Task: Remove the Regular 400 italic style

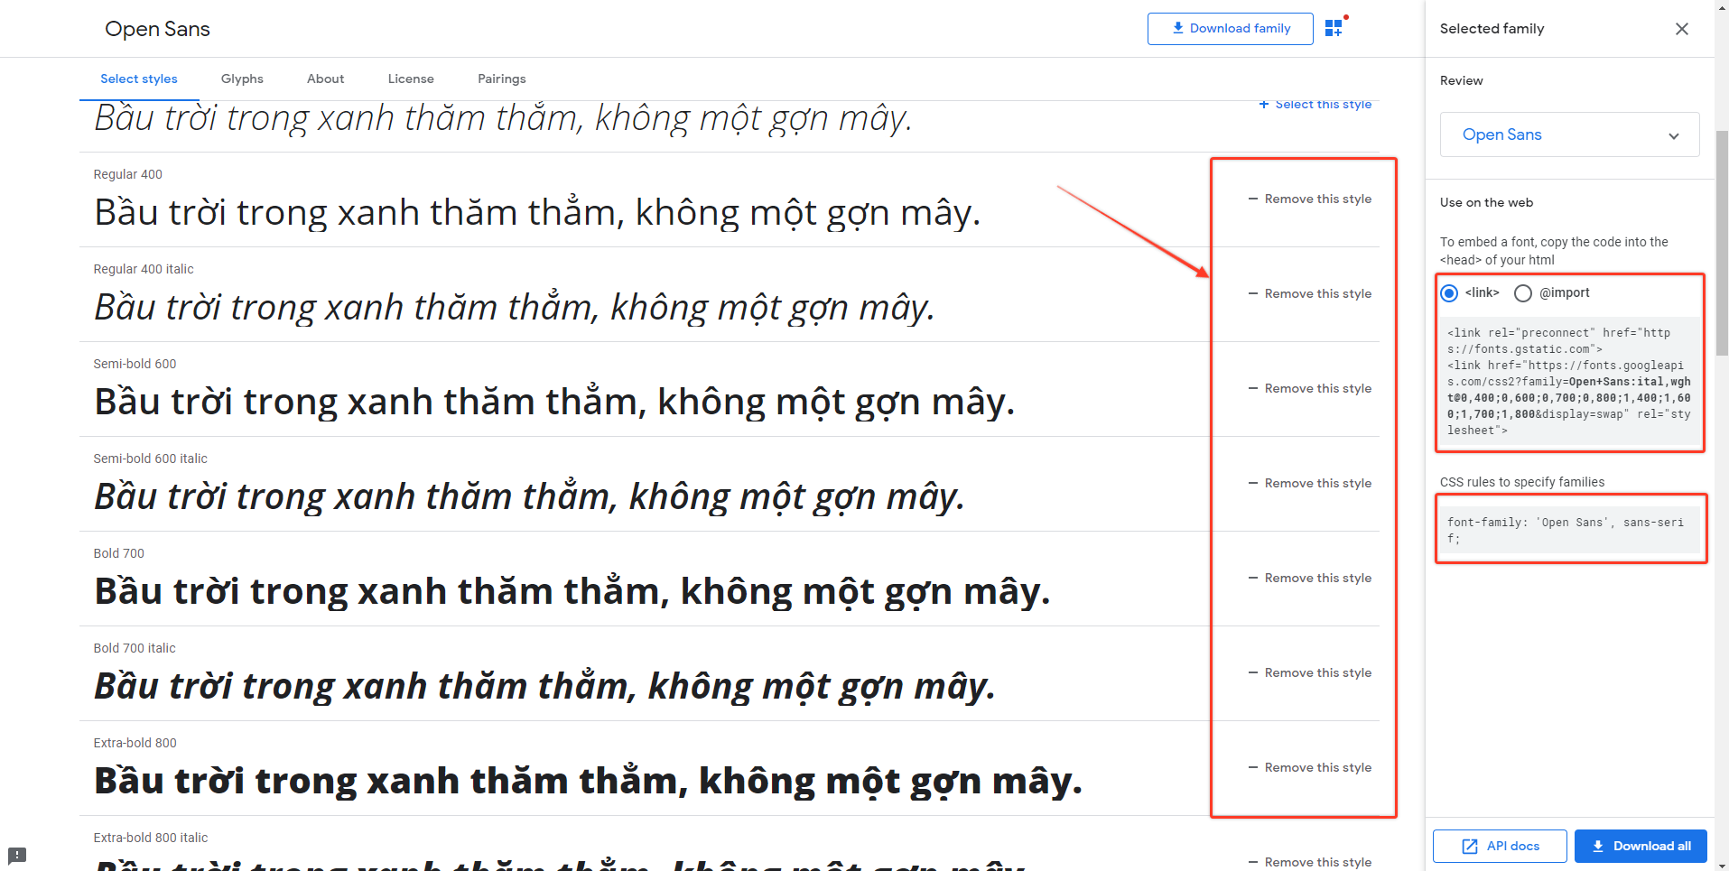Action: tap(1309, 293)
